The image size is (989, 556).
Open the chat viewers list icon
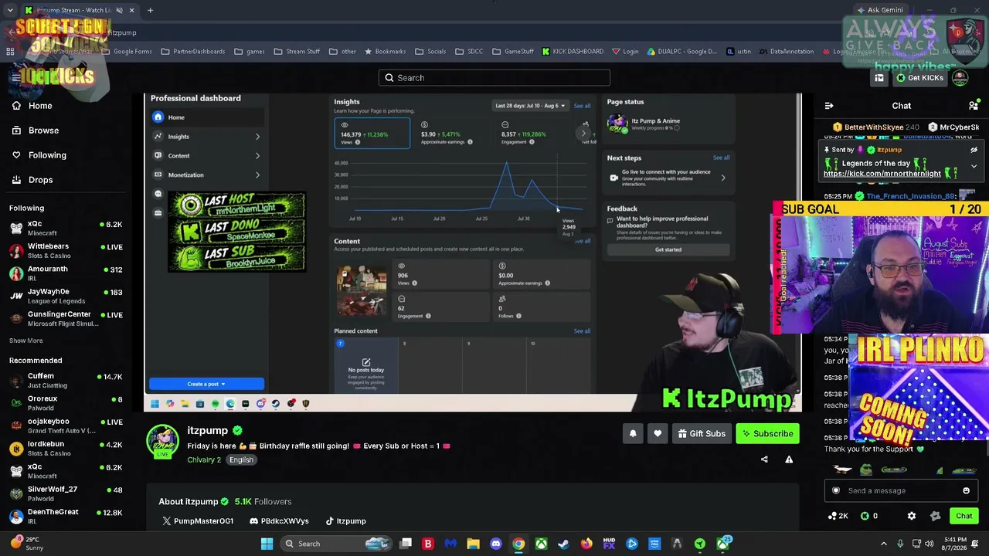(x=974, y=106)
